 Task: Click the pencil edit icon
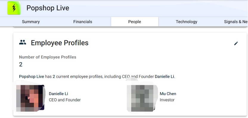pyautogui.click(x=236, y=43)
